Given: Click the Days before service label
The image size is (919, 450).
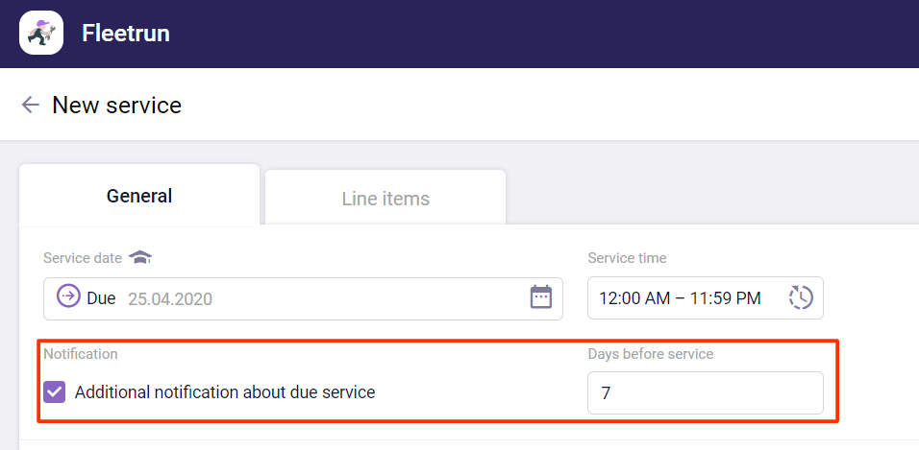Looking at the screenshot, I should coord(651,354).
